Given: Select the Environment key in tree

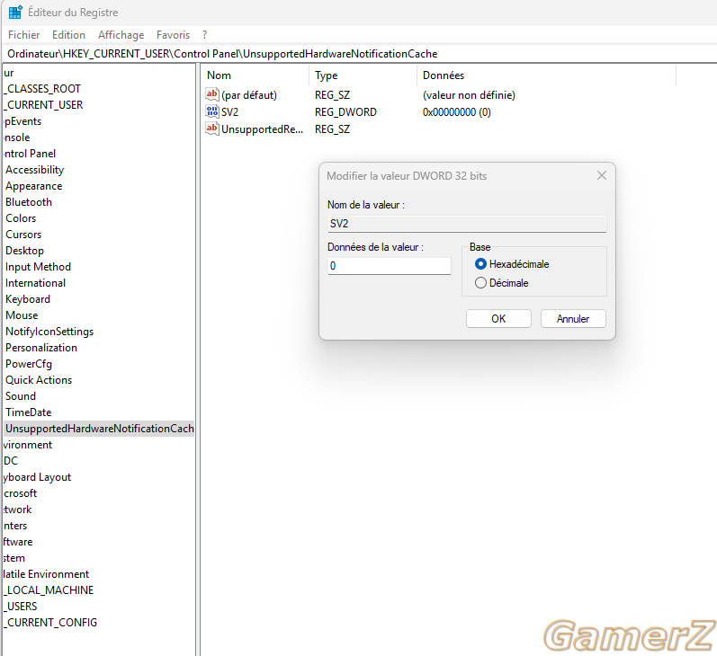Looking at the screenshot, I should (x=27, y=445).
